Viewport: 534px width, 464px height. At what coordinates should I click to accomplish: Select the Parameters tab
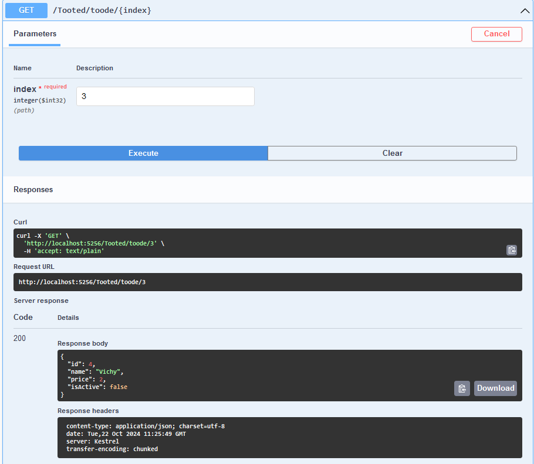[35, 33]
